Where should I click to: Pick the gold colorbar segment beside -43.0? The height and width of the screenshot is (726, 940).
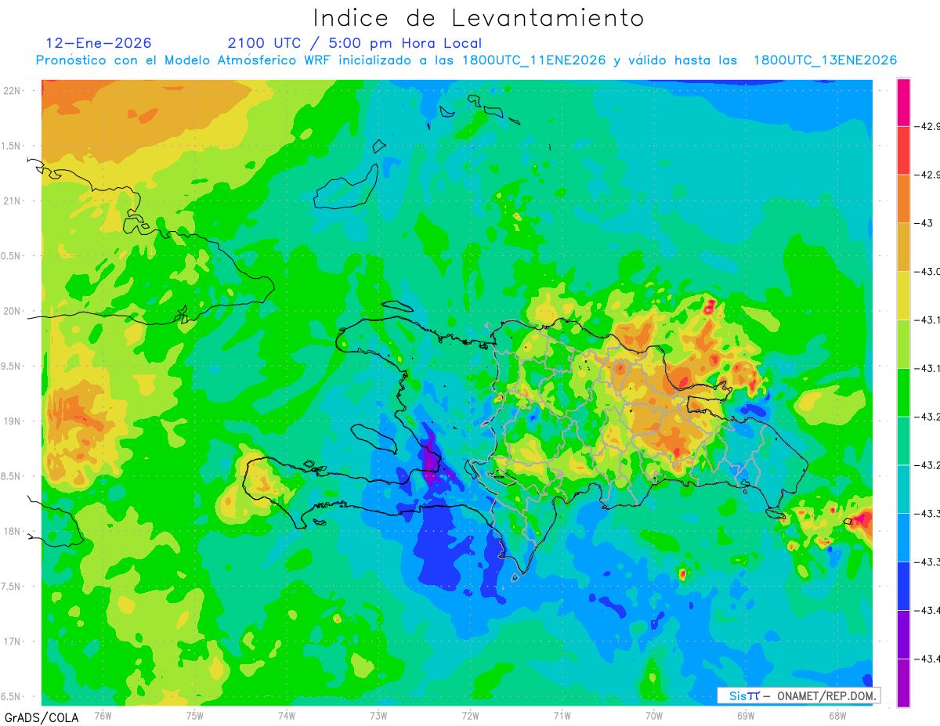[903, 247]
